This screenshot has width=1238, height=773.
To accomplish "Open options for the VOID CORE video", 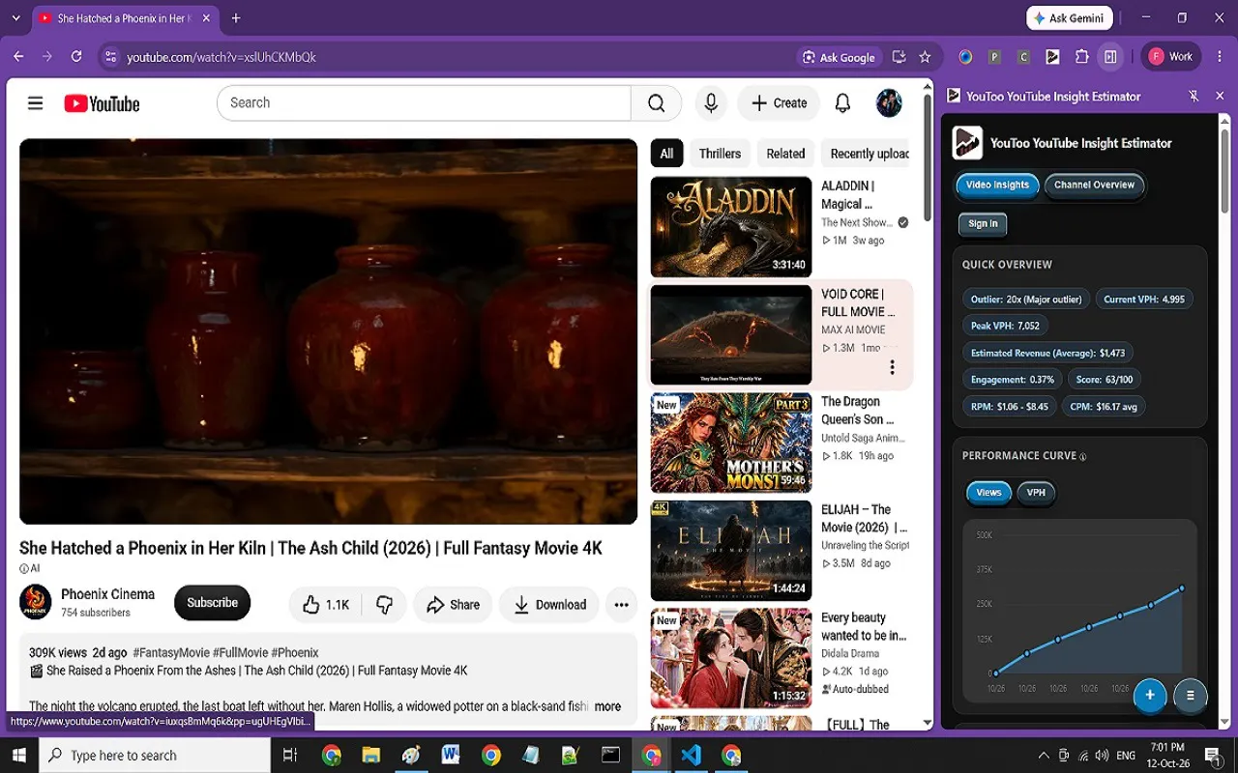I will 892,367.
